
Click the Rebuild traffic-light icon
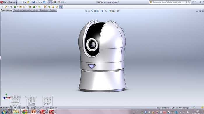point(55,2)
